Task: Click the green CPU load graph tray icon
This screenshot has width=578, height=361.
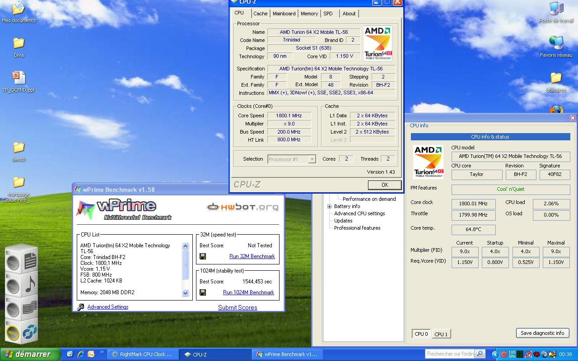Action: 520,354
